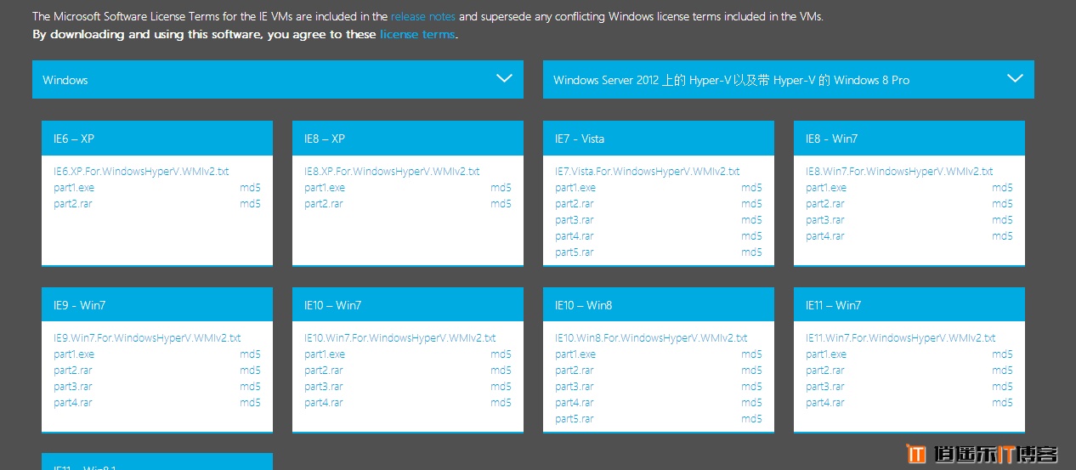Download part2.rar under IE8 – XP
Screen dimensions: 1076x470
click(x=323, y=204)
